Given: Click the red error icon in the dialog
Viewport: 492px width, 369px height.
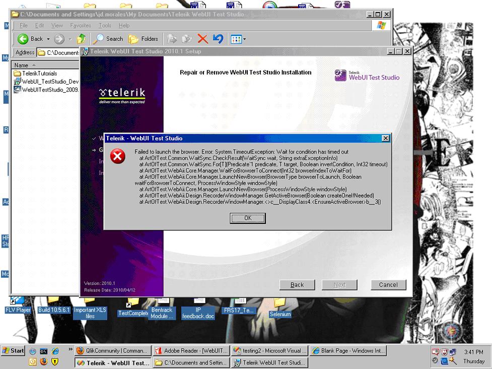Looking at the screenshot, I should [x=118, y=156].
